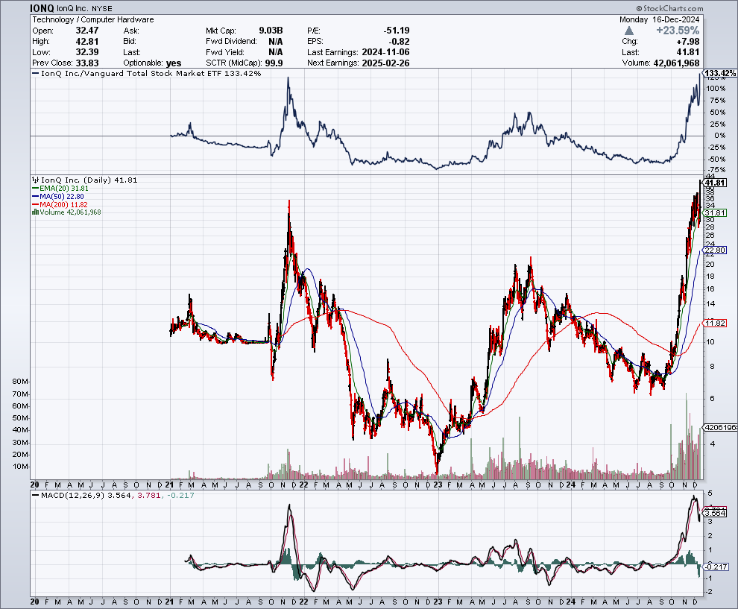The height and width of the screenshot is (609, 738).
Task: Click the P/E value -51.19
Action: [x=397, y=31]
